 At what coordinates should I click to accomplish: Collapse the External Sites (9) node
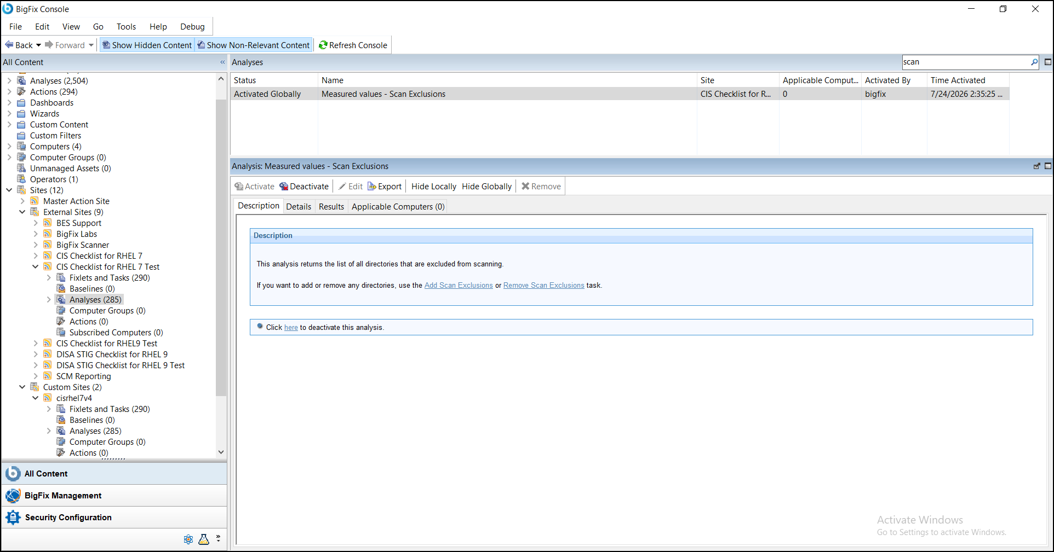22,212
